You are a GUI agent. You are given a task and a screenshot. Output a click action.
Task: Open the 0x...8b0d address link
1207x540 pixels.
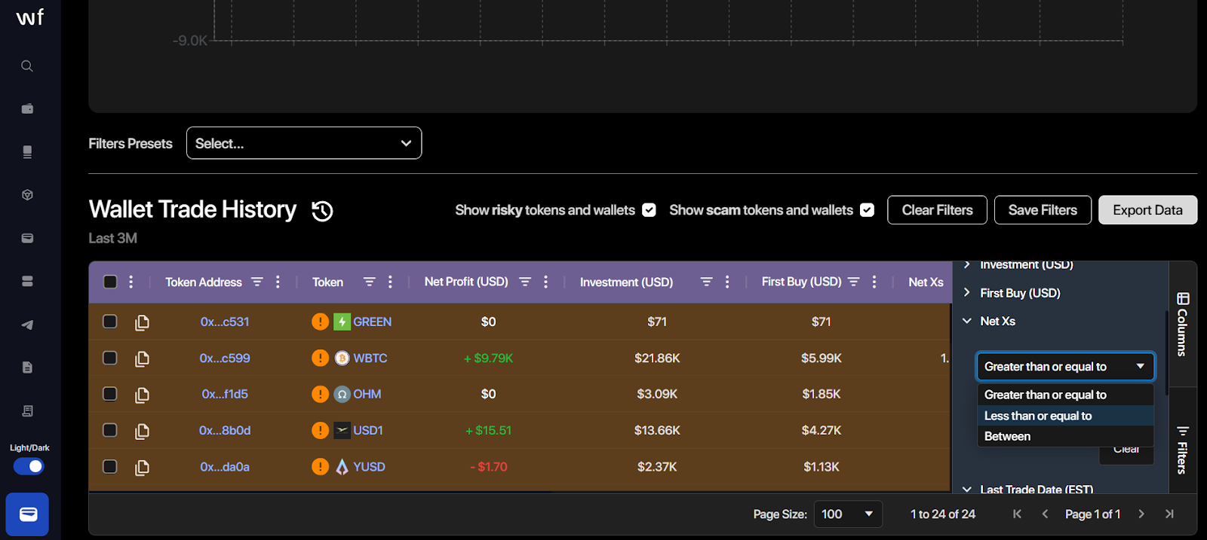[x=225, y=430]
